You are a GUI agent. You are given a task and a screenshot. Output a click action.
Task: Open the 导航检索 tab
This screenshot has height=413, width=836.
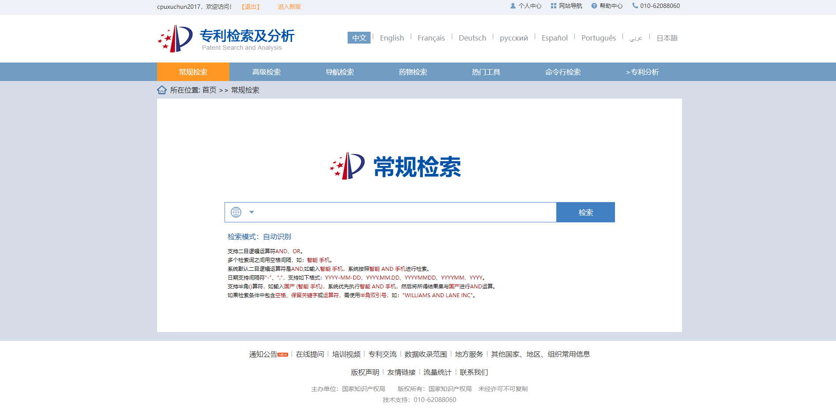tap(340, 72)
